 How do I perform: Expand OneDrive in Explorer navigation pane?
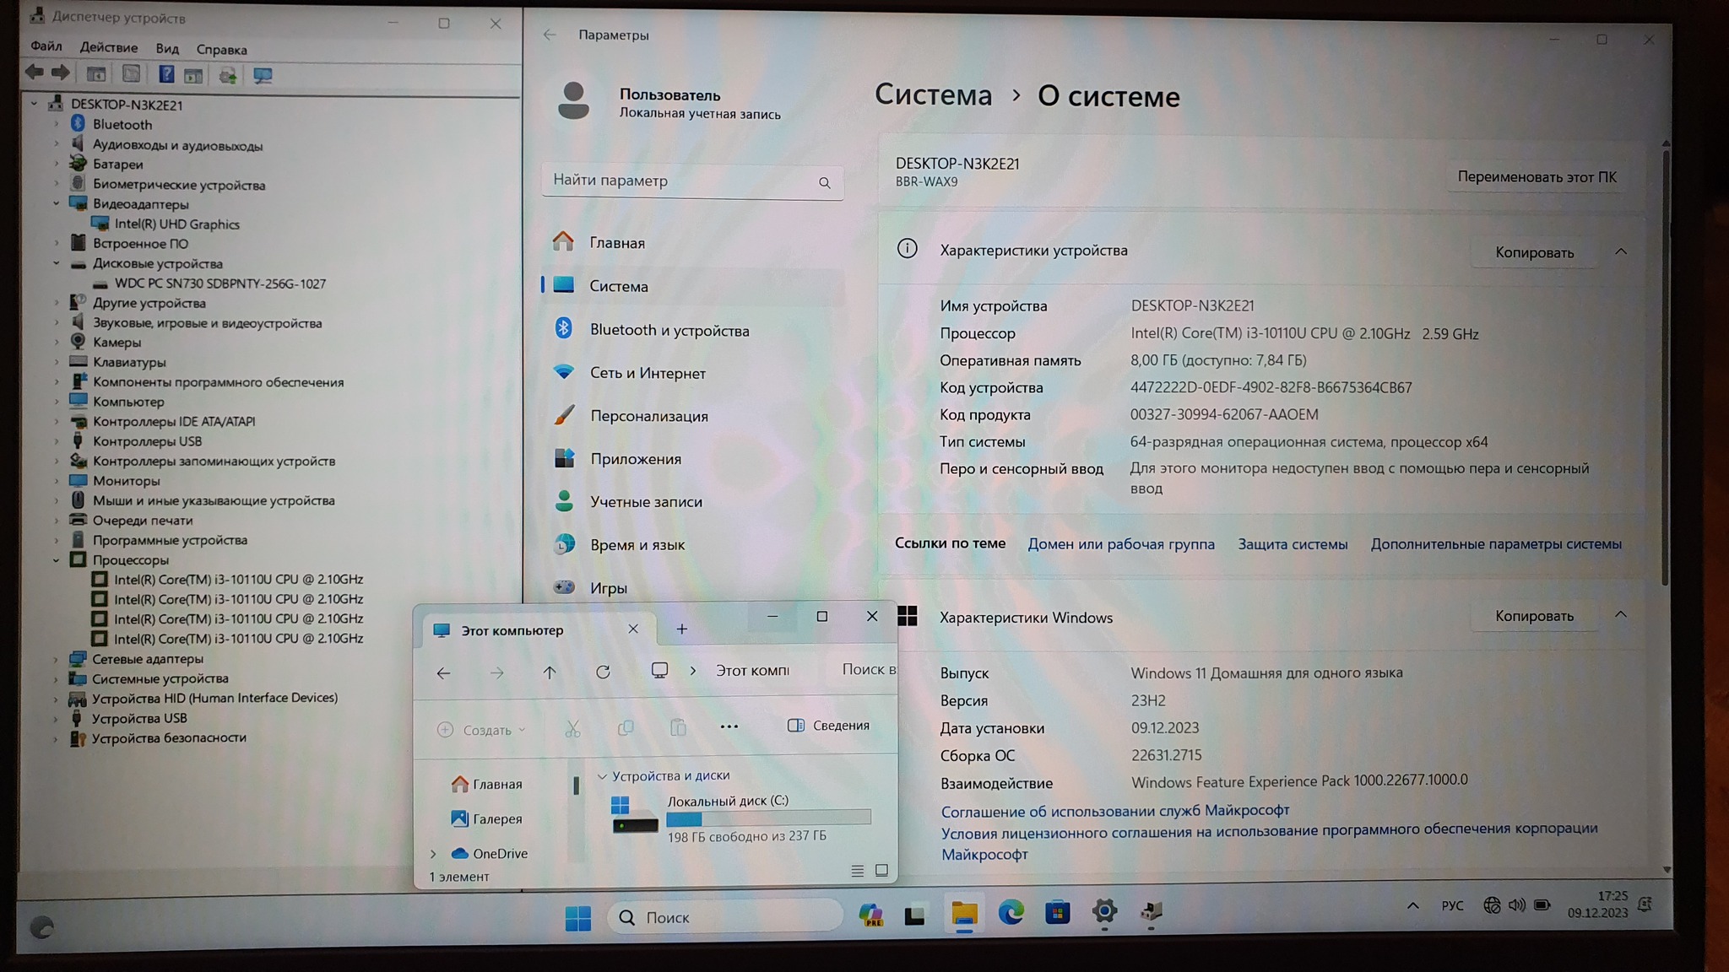pyautogui.click(x=434, y=854)
